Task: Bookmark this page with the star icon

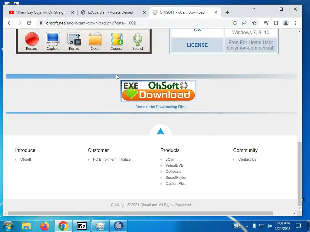Action: pyautogui.click(x=254, y=23)
